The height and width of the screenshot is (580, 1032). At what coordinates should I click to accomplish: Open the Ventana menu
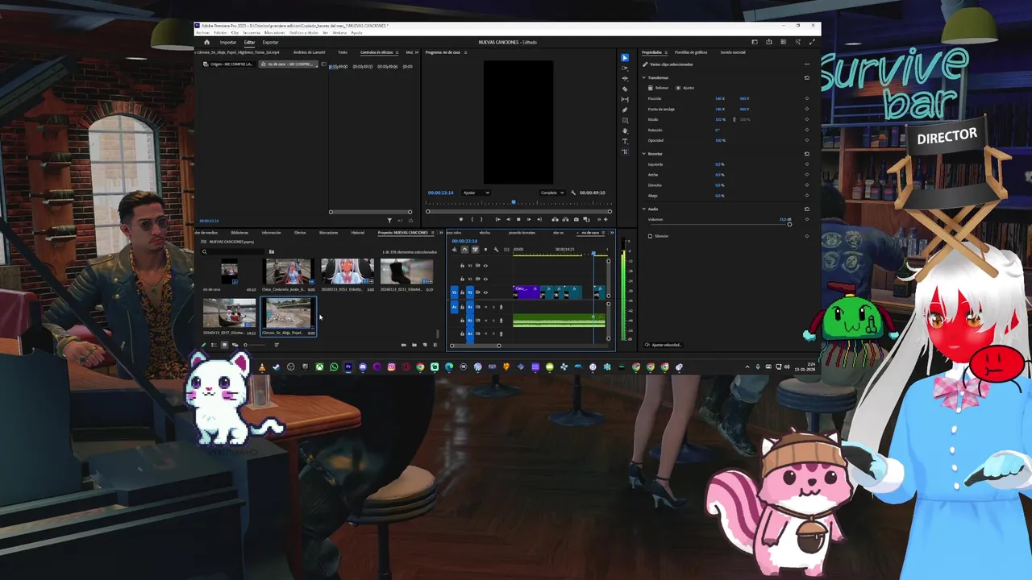(340, 32)
